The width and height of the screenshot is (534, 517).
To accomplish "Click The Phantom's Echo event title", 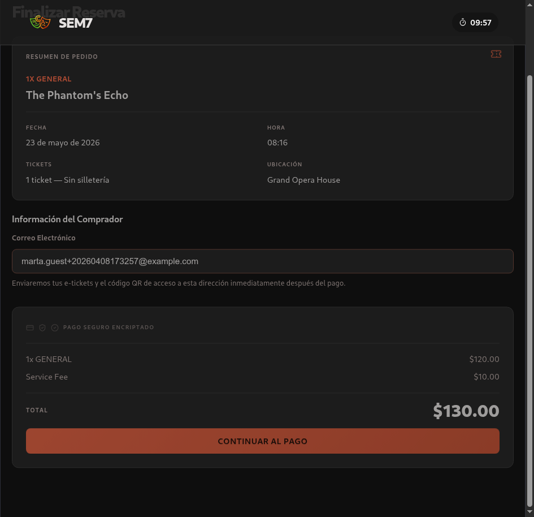I will (x=77, y=95).
